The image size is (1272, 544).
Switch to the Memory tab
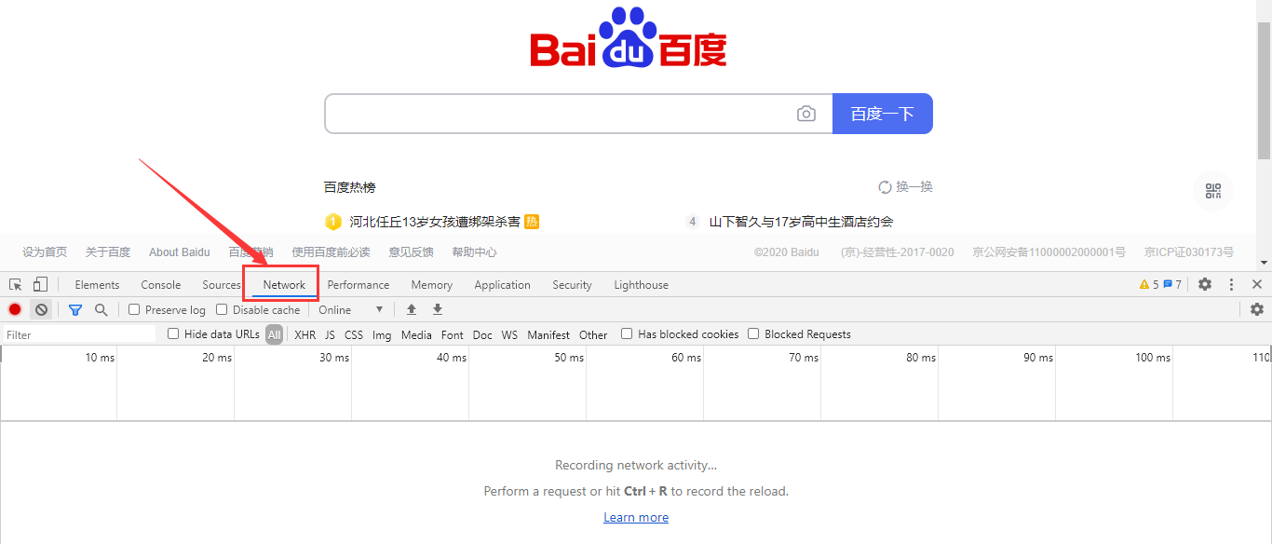click(432, 284)
